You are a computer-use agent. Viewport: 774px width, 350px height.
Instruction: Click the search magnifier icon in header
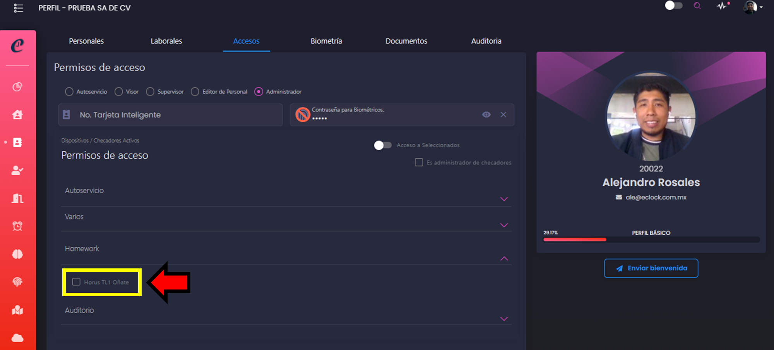(x=697, y=6)
